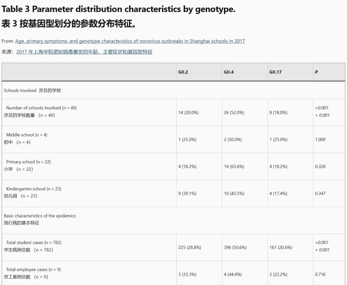Click the 'Total student cases (n = 782)' label
Image resolution: width=347 pixels, height=285 pixels.
(34, 243)
